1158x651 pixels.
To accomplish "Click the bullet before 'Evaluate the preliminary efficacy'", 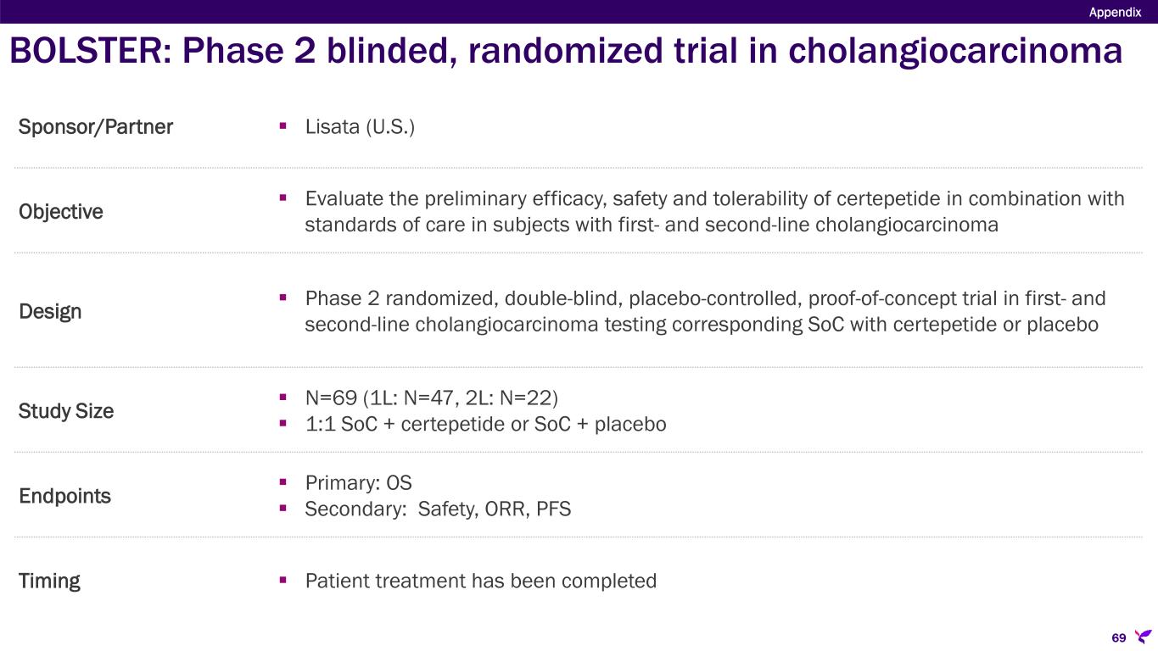I will pos(283,198).
